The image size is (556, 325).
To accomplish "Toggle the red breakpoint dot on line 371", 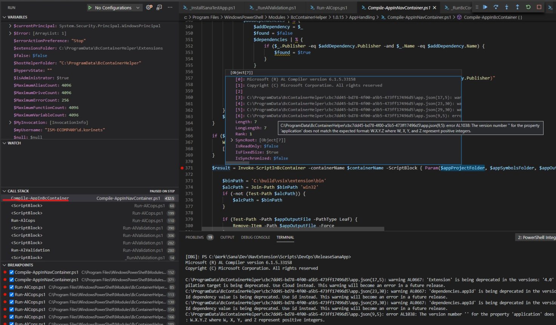I will tap(182, 167).
